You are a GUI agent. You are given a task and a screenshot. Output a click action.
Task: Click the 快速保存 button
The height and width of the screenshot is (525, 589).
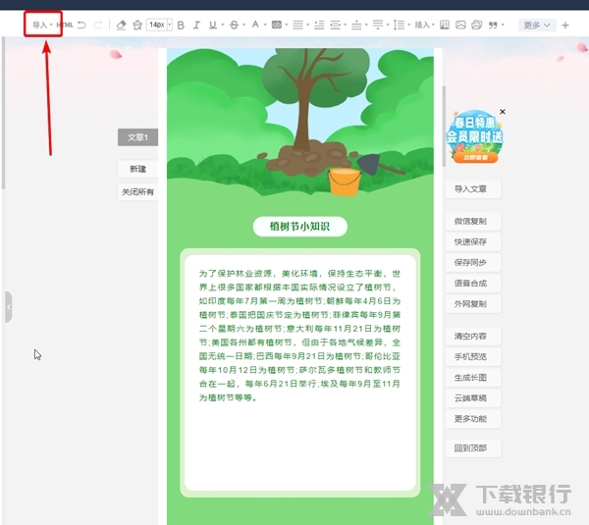(x=473, y=241)
